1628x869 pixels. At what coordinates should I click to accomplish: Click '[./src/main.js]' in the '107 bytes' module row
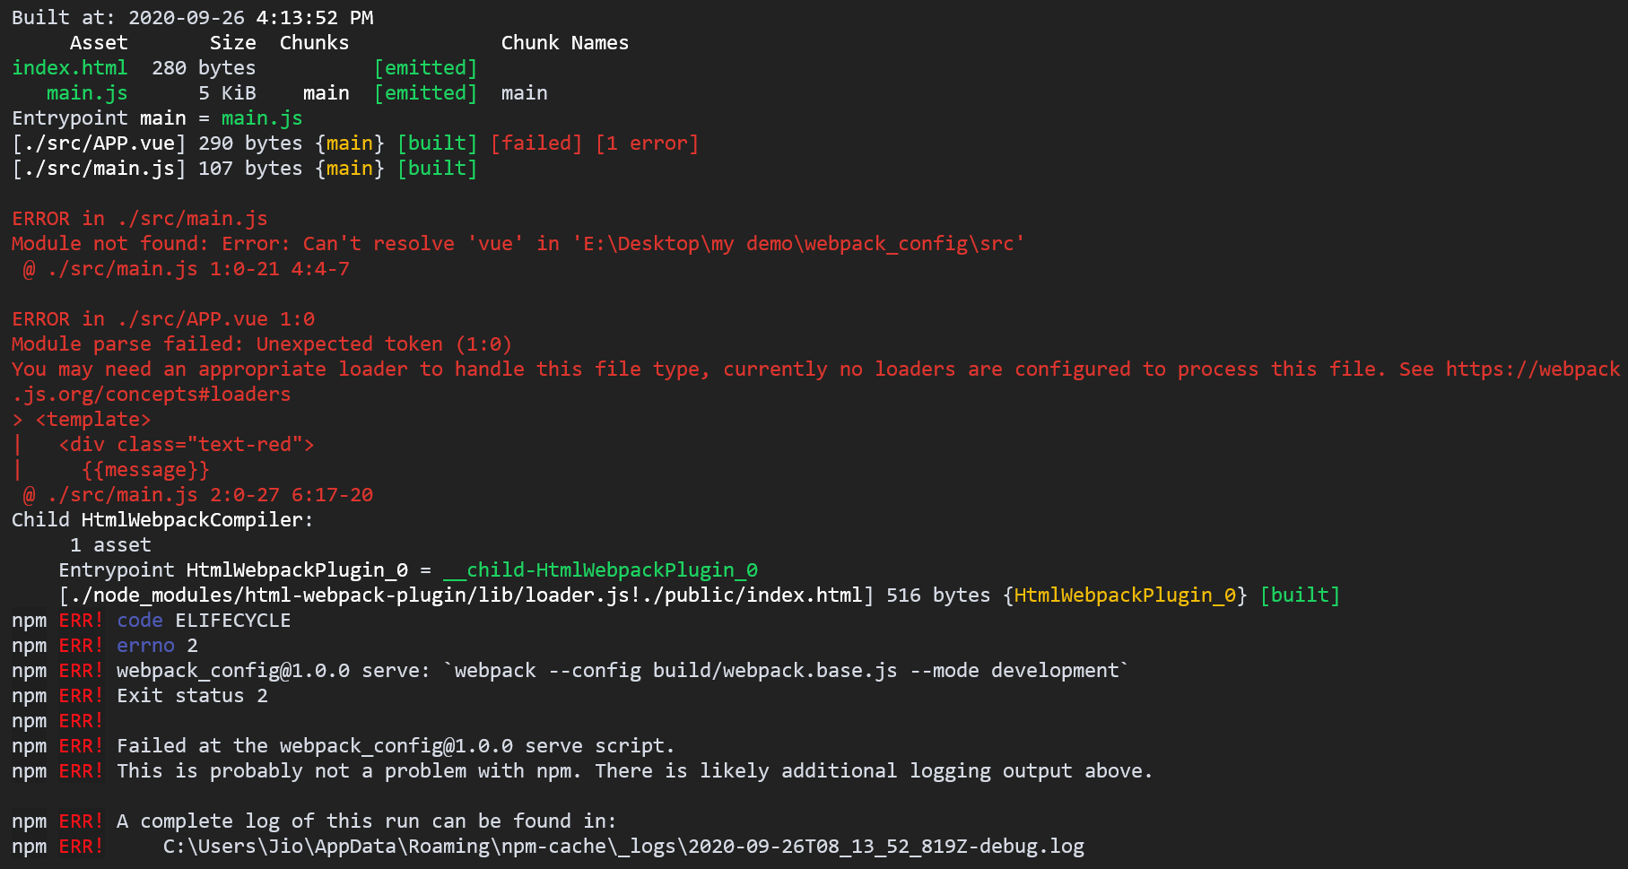tap(99, 169)
